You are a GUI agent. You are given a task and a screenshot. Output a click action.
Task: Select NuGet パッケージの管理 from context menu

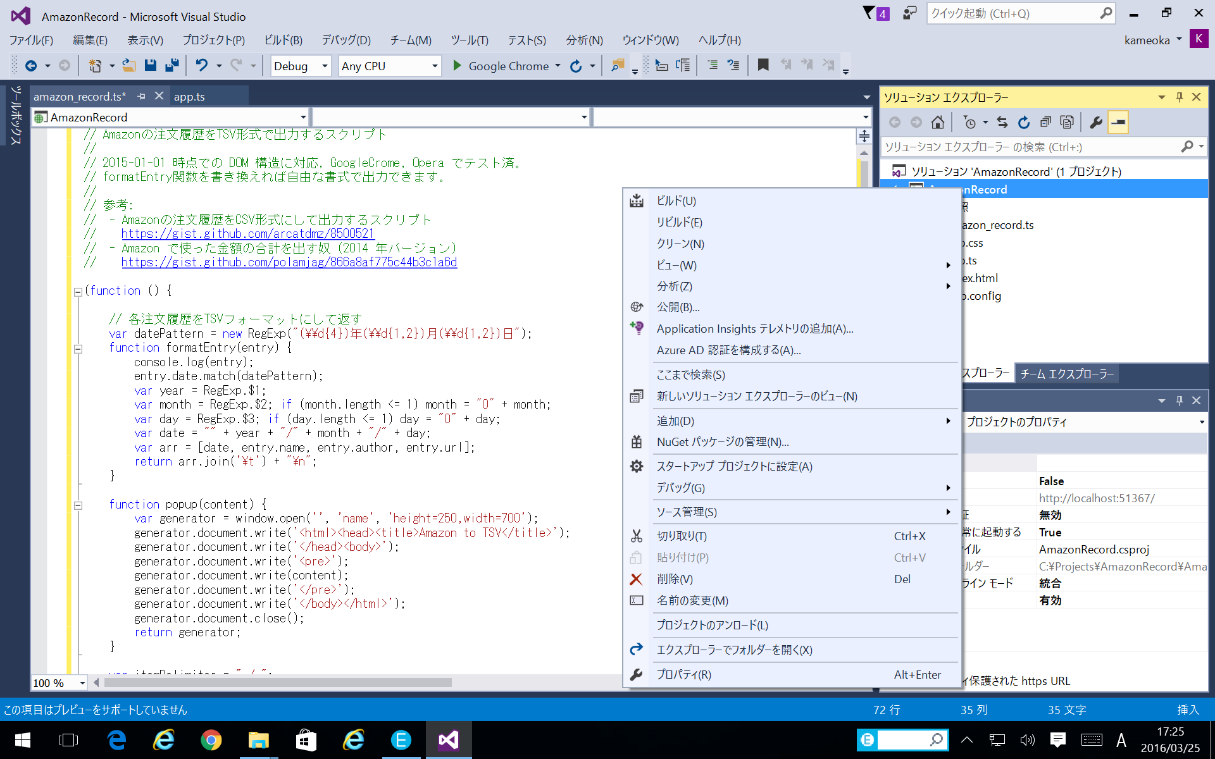click(722, 442)
